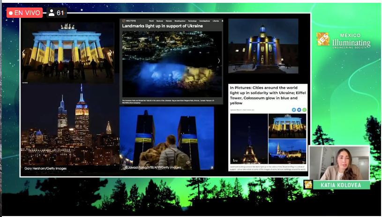The image size is (382, 217).
Task: Click headline Landmarks light up in support of Ukraine
Action: coord(162,26)
